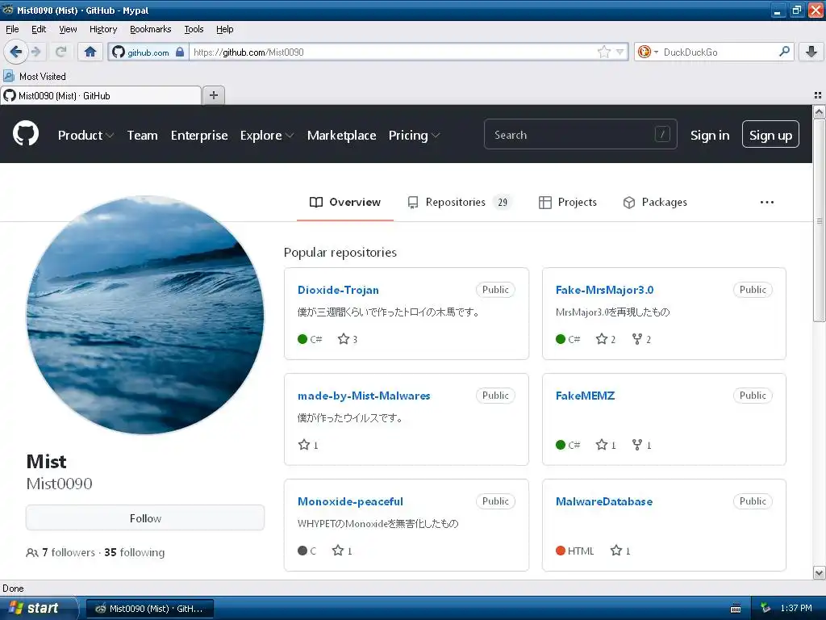
Task: Open the three-dots profile tab overflow menu
Action: 767,202
